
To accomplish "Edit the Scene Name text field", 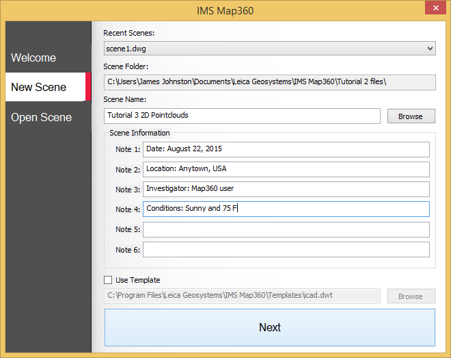I will coord(242,116).
